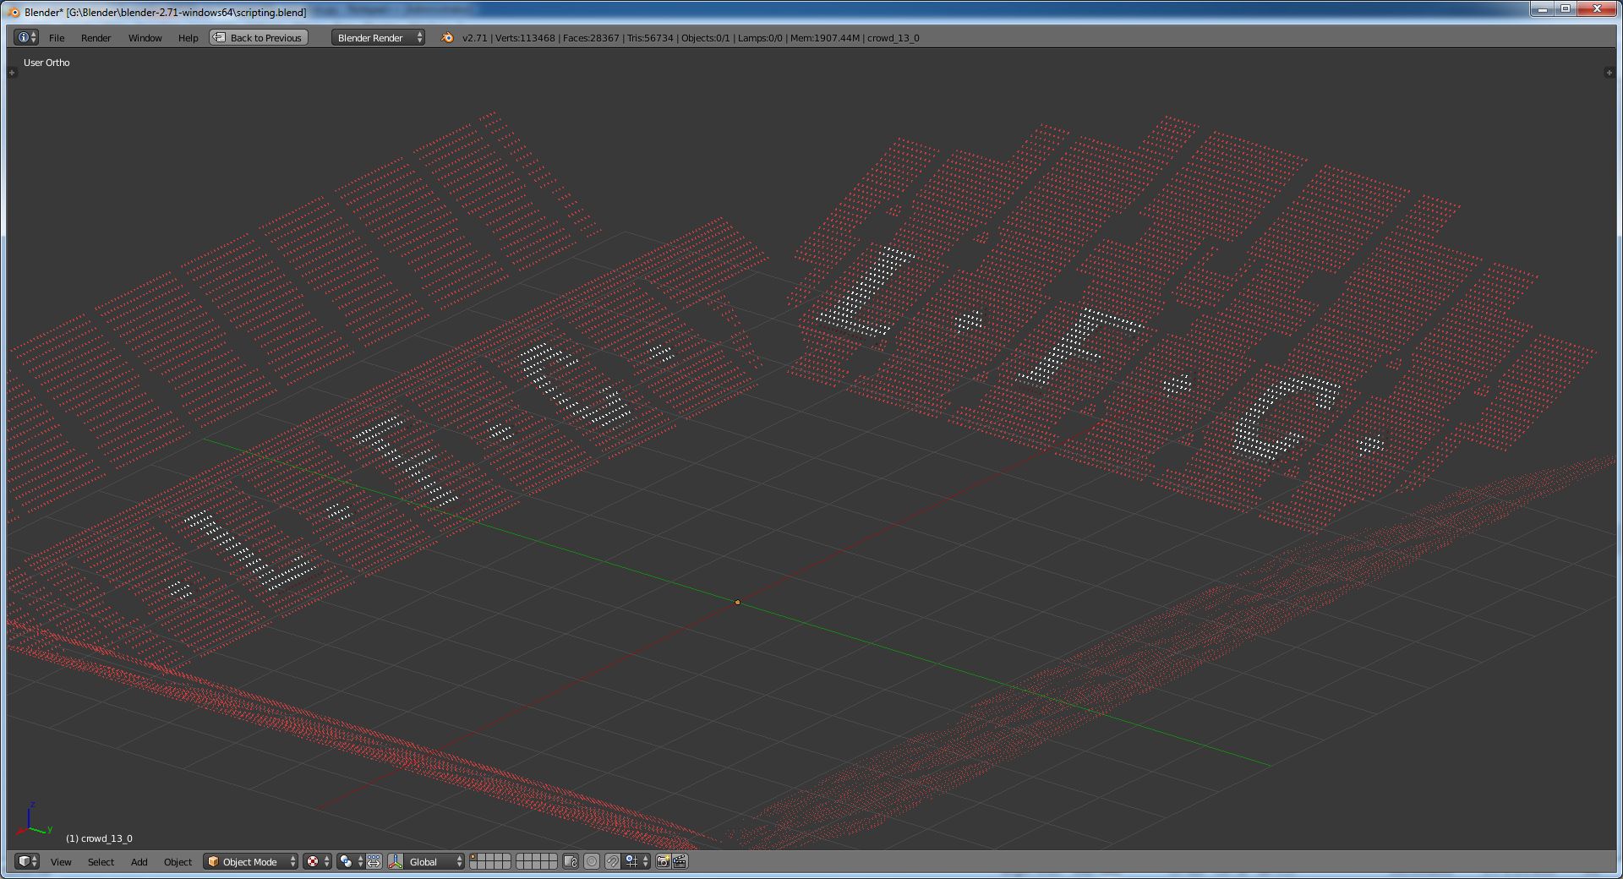Select the first scene layer button
Viewport: 1623px width, 879px height.
pos(474,857)
